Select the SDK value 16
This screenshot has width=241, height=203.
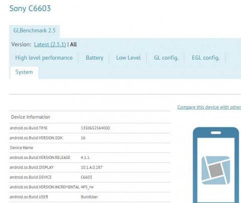click(x=83, y=138)
